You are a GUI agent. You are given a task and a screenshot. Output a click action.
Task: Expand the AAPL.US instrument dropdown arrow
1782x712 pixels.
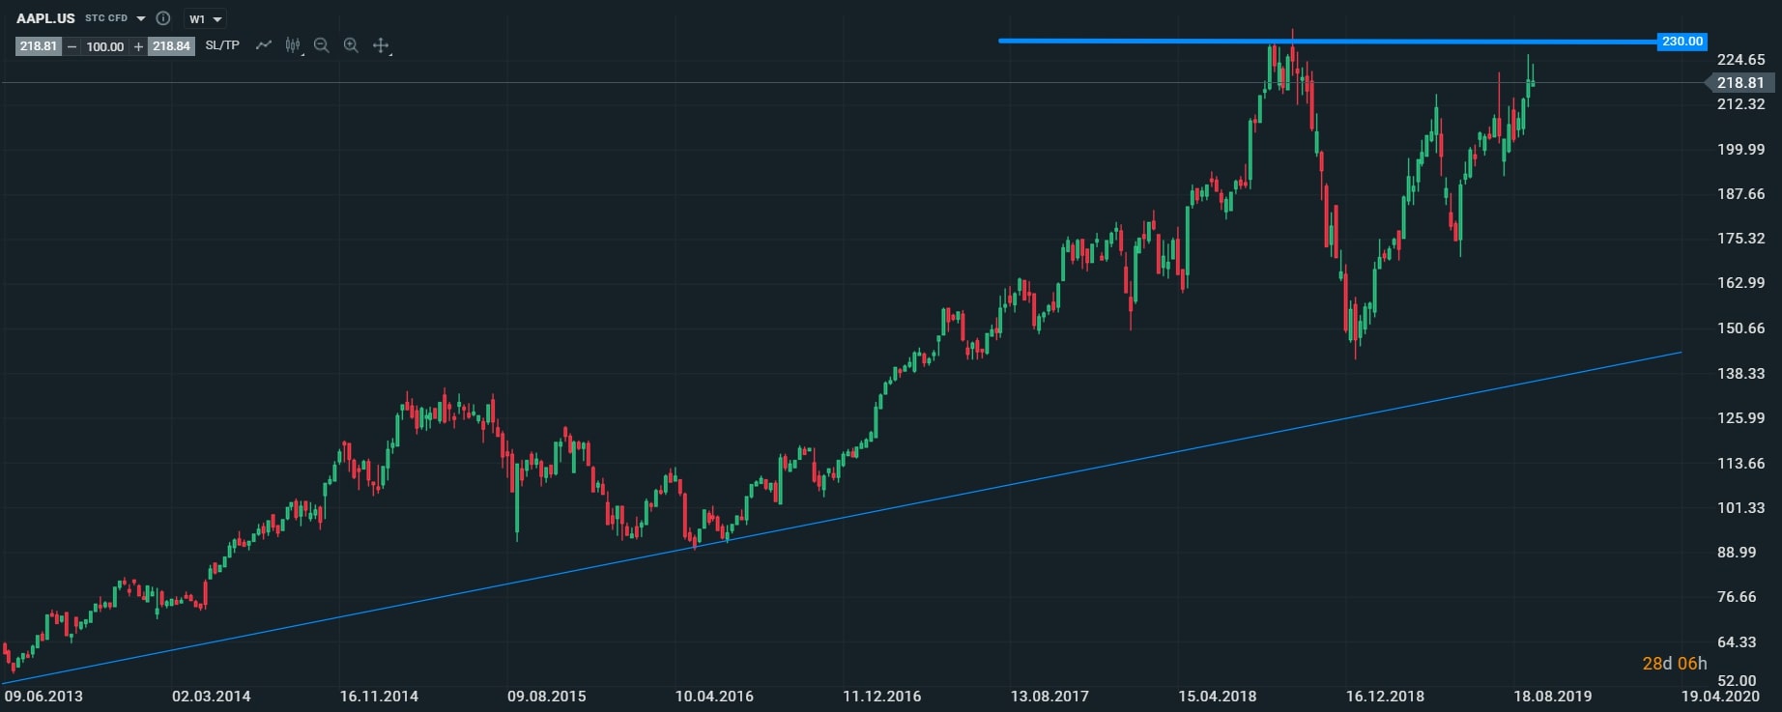pos(141,18)
